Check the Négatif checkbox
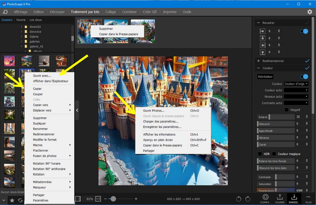 287,110
